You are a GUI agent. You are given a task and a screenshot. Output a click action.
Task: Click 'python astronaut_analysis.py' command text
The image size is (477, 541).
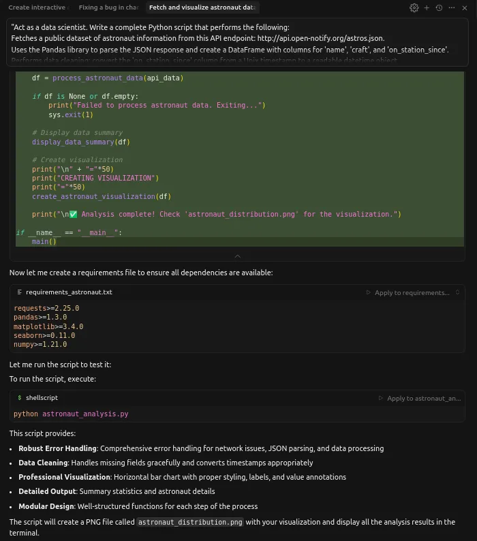coord(71,414)
